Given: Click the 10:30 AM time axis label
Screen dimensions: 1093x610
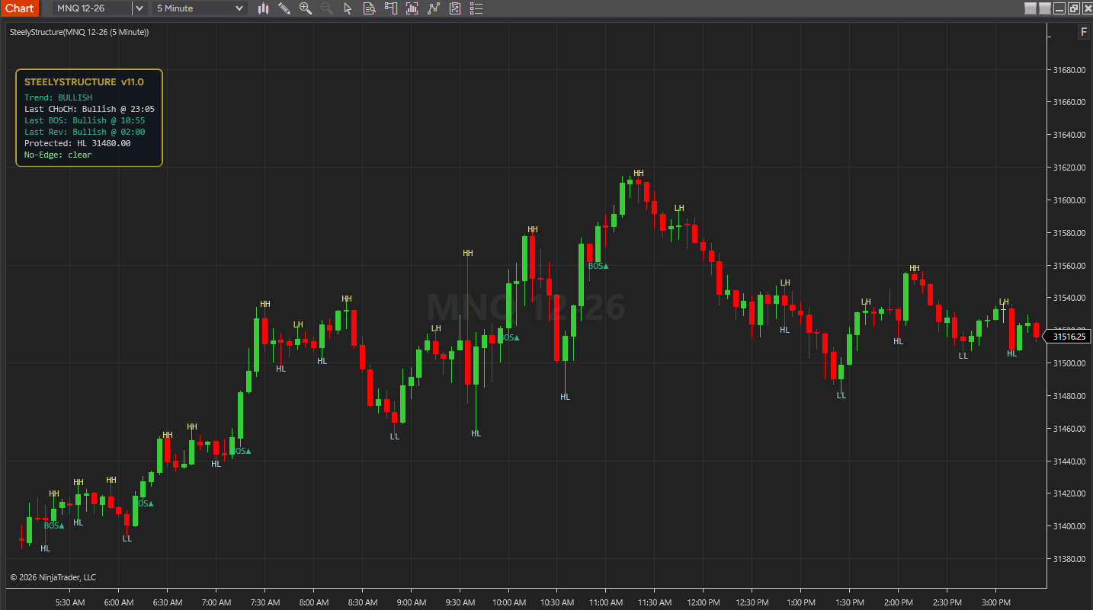Looking at the screenshot, I should coord(556,602).
